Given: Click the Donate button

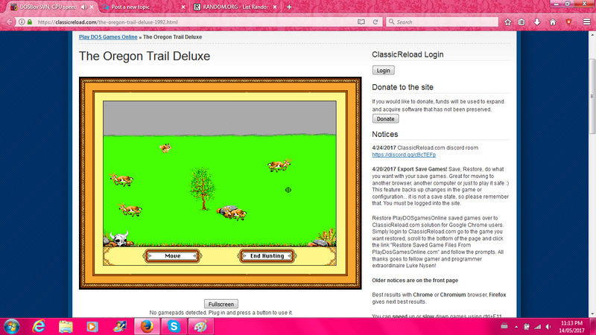Looking at the screenshot, I should point(385,119).
